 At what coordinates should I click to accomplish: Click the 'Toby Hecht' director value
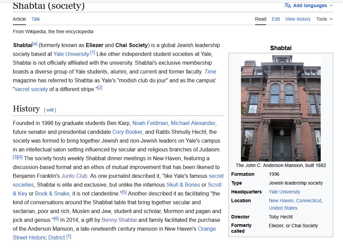281,217
